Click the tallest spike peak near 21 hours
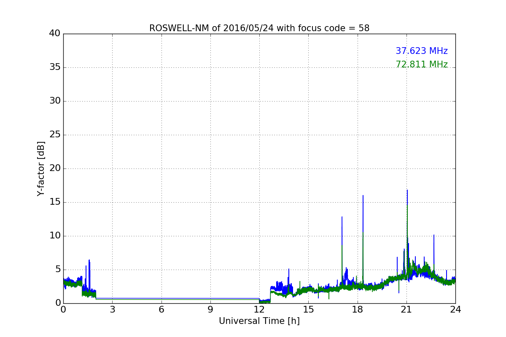The height and width of the screenshot is (337, 506). [407, 190]
